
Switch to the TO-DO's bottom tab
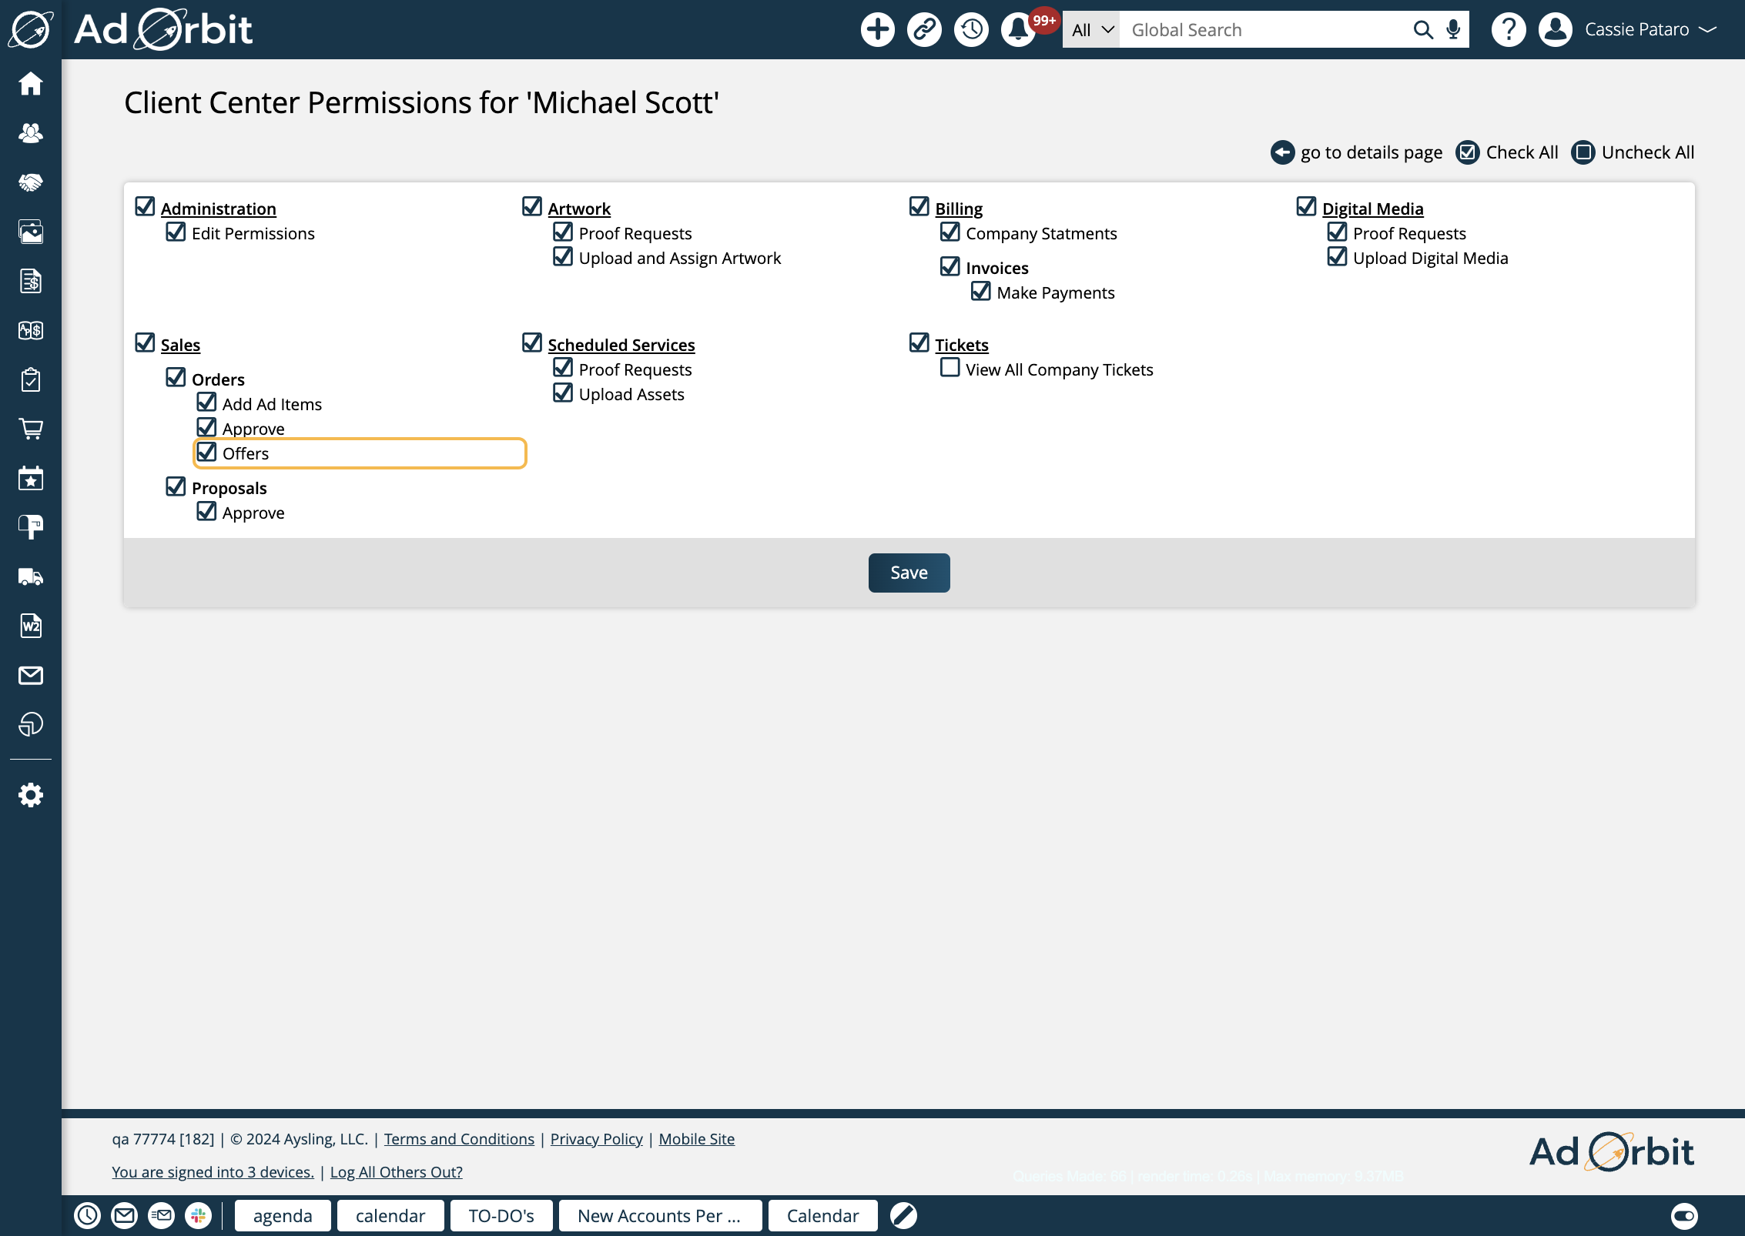[501, 1215]
